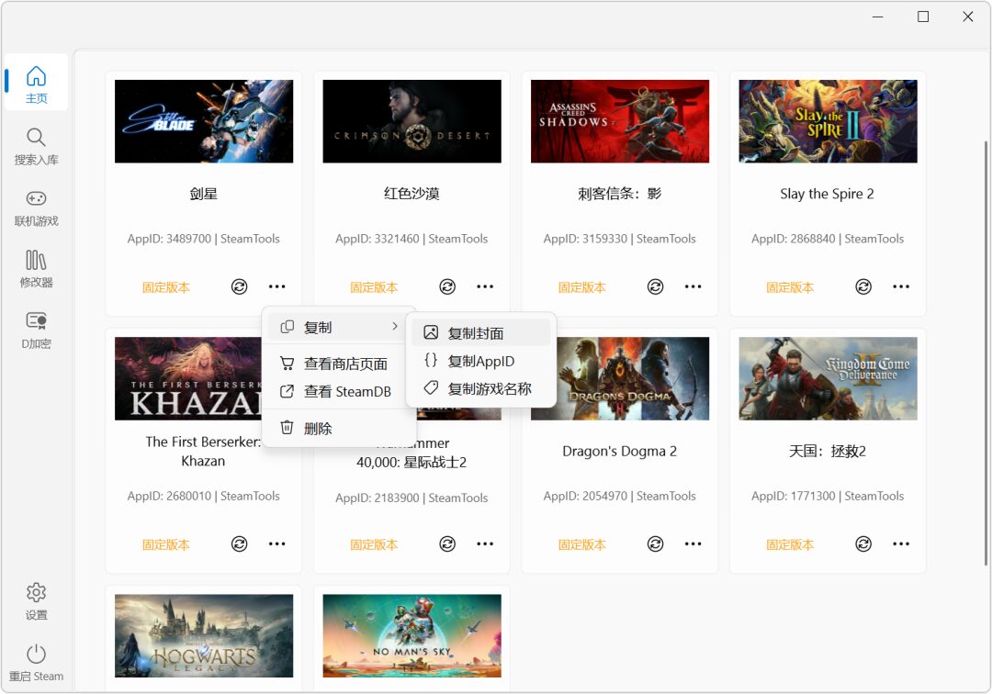Click 固定版本 on the Khazan card

point(165,545)
